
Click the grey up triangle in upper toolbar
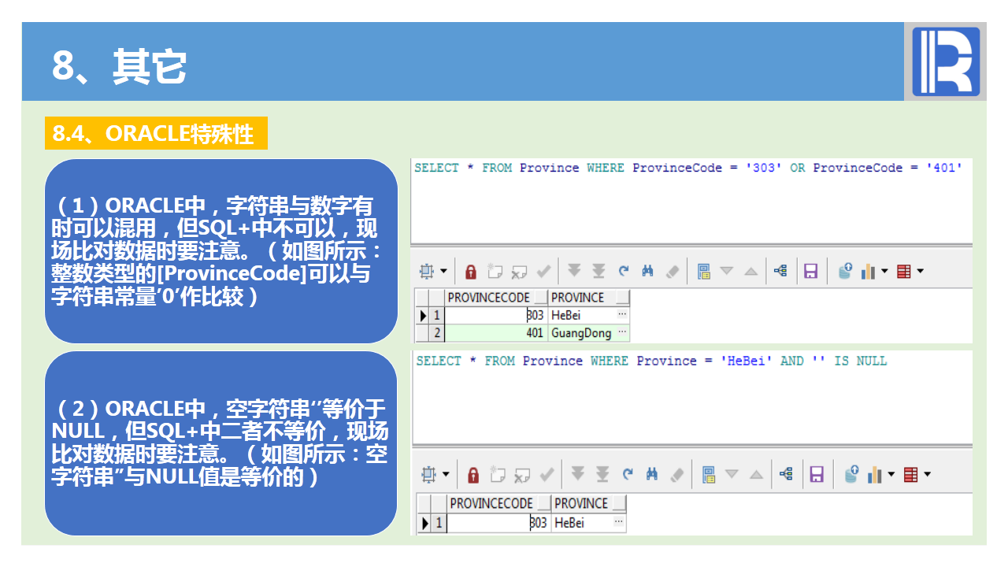point(750,272)
